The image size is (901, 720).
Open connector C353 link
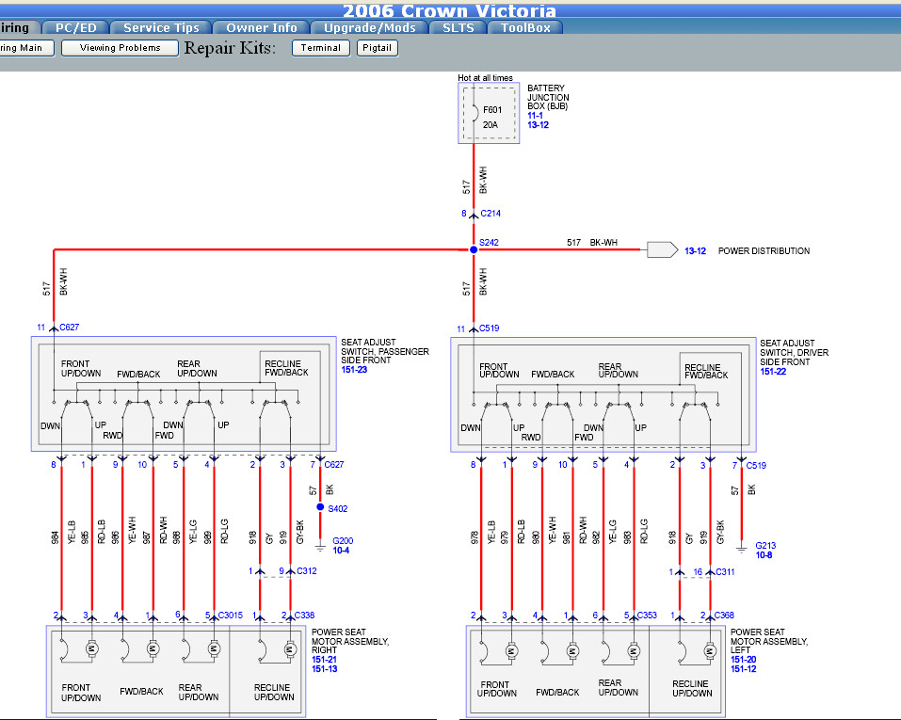pyautogui.click(x=647, y=615)
